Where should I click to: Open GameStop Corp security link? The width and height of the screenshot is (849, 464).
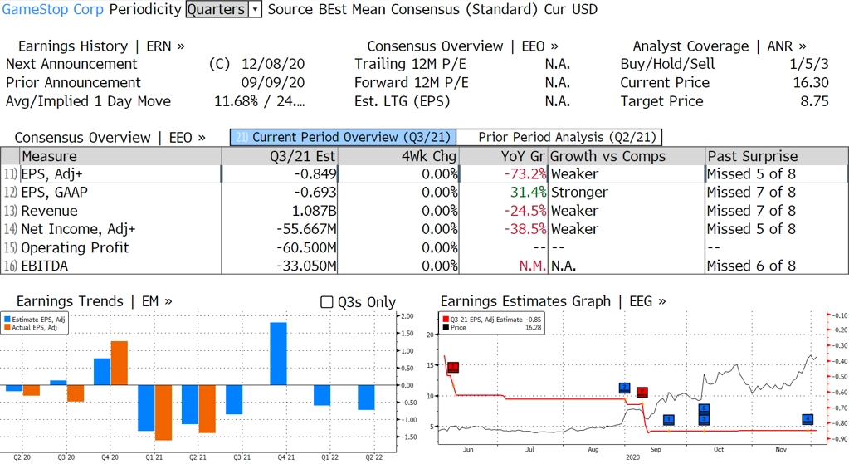(x=52, y=9)
